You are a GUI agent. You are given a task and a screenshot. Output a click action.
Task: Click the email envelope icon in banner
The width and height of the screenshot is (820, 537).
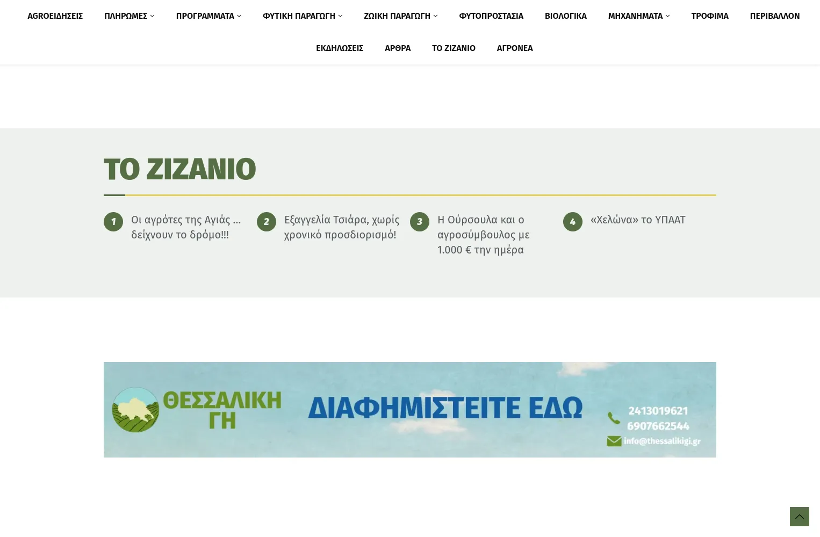(x=614, y=441)
